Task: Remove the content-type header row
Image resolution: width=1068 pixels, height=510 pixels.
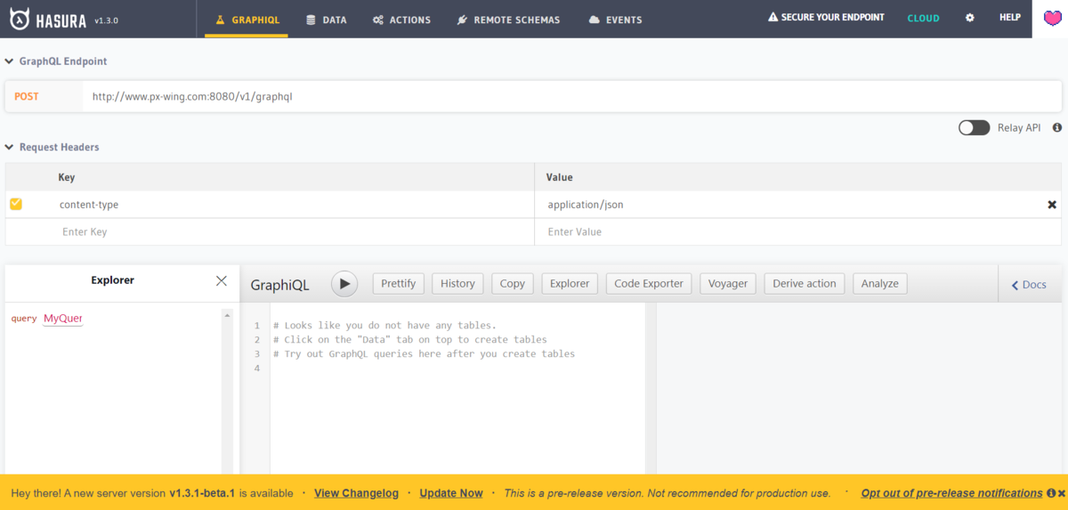Action: [x=1052, y=205]
